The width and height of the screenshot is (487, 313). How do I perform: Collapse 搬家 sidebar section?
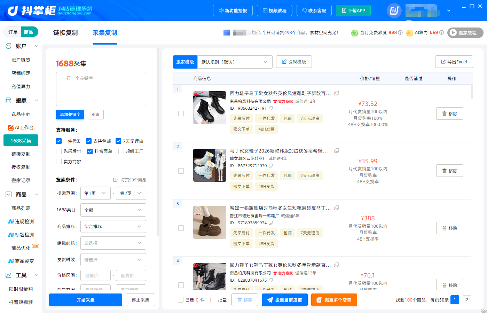tap(37, 100)
